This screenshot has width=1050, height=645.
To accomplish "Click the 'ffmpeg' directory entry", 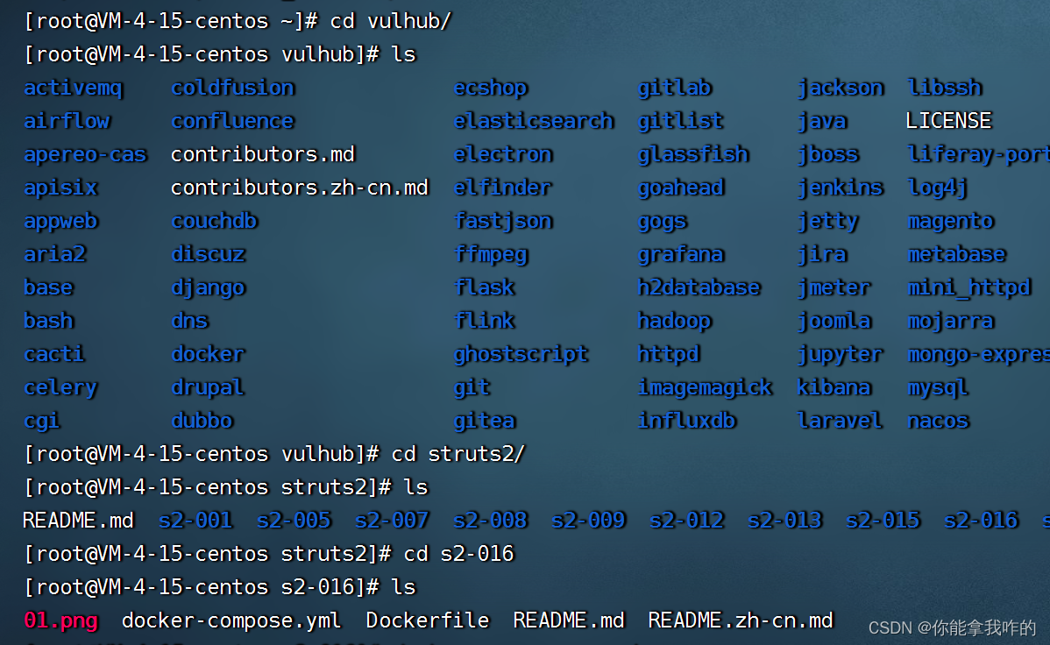I will coord(491,254).
